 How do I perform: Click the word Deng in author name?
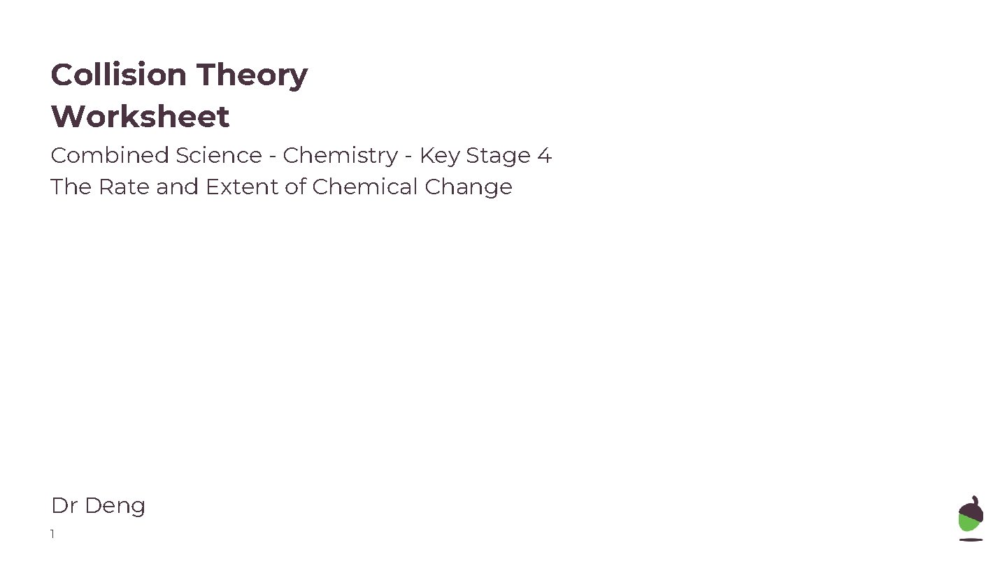pos(115,506)
